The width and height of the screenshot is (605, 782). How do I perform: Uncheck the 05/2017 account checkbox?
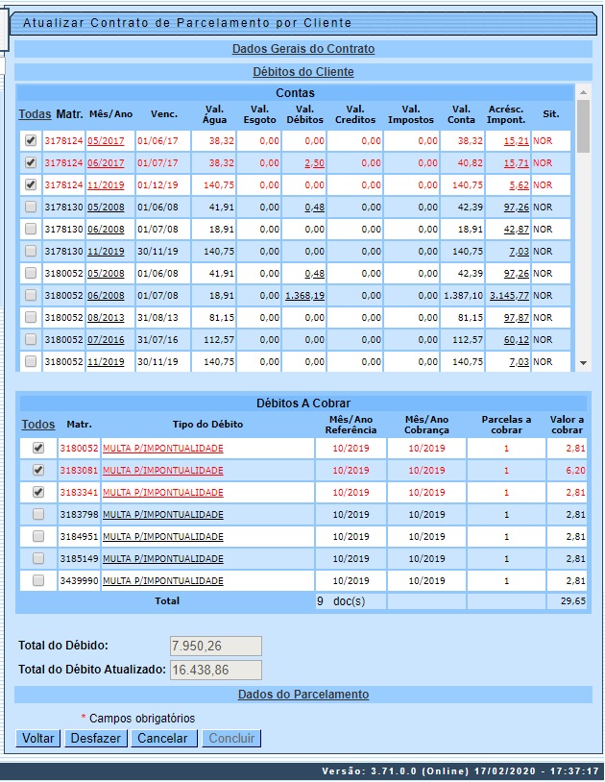coord(31,141)
